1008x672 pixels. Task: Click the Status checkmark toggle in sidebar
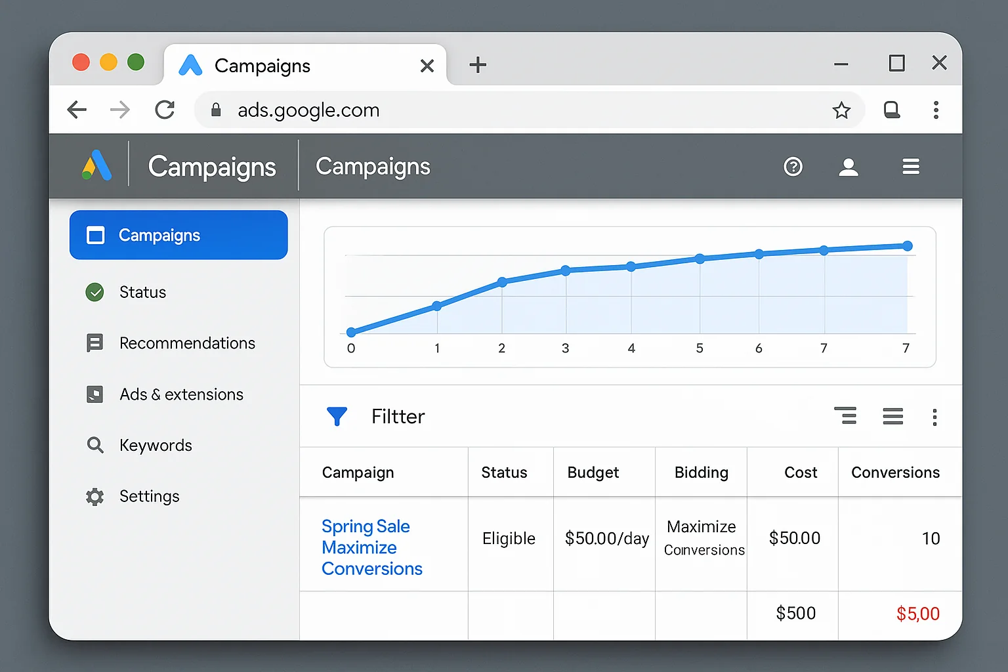click(95, 292)
